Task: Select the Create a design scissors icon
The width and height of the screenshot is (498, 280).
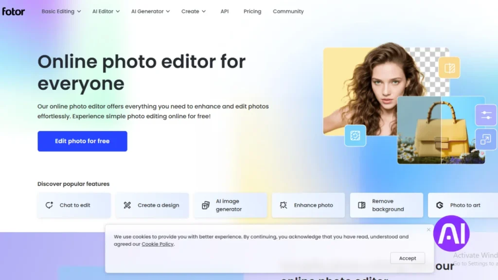Action: [127, 205]
